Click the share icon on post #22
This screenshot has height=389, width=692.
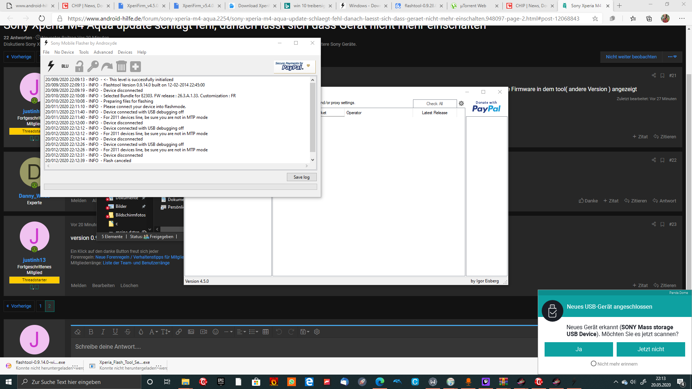(654, 160)
